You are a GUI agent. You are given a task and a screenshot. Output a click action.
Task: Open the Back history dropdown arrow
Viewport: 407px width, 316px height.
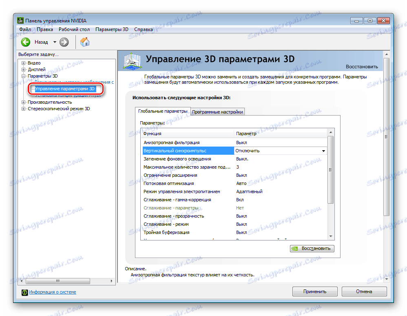pos(55,42)
